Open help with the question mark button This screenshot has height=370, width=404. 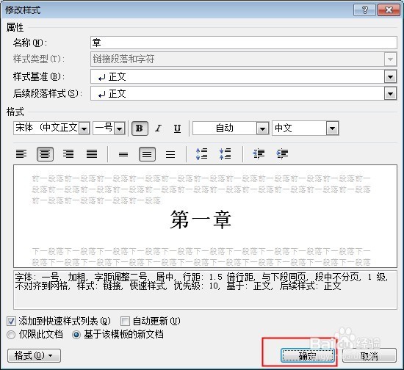[x=365, y=10]
